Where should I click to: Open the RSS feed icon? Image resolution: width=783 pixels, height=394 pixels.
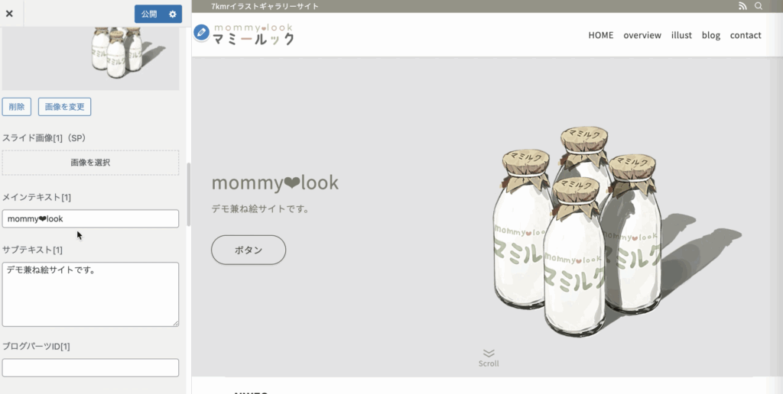point(742,6)
